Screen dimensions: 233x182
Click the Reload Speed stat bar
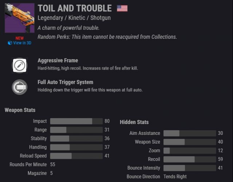pos(76,156)
